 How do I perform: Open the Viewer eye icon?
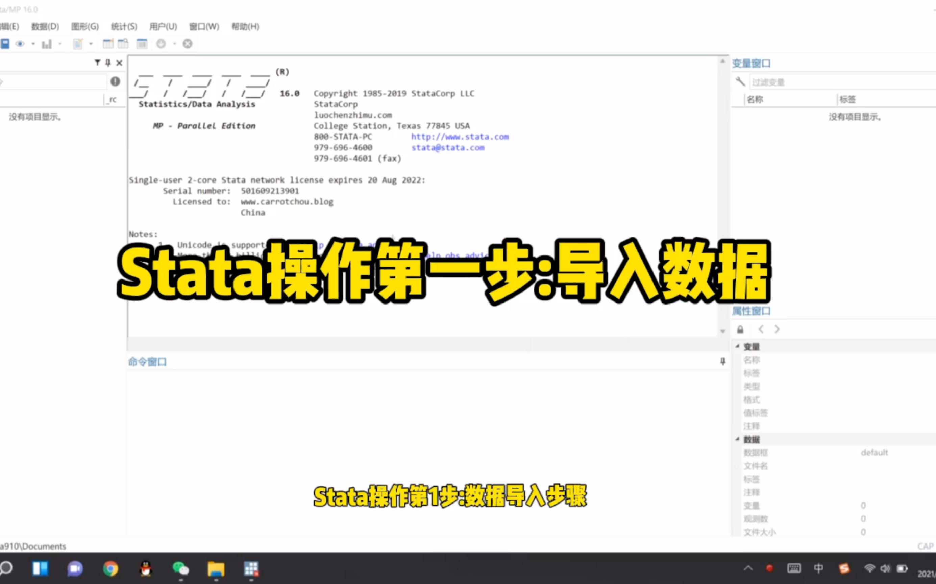point(20,44)
